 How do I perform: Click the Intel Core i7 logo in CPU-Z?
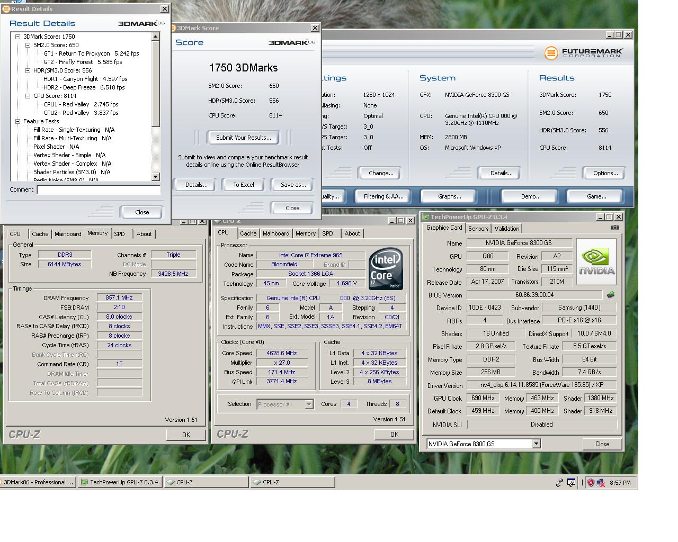(x=386, y=268)
